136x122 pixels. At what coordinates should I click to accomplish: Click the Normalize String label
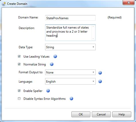pyautogui.click(x=35, y=64)
